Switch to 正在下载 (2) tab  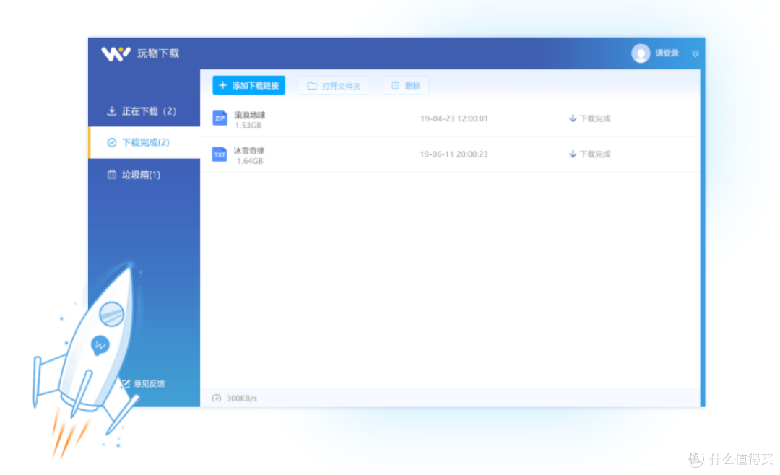(144, 111)
